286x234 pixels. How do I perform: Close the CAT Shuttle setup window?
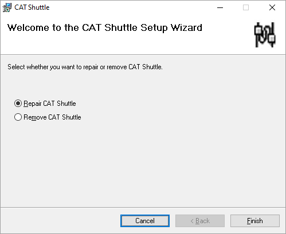click(x=272, y=7)
